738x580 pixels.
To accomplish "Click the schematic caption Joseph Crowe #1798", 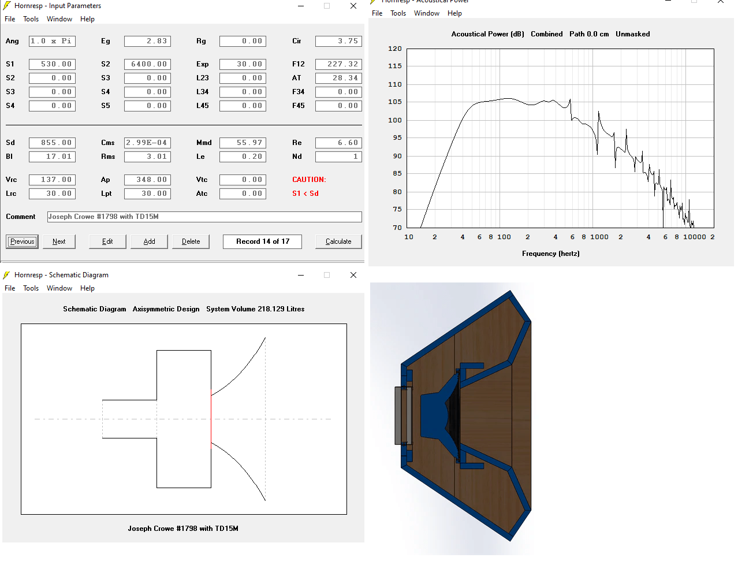I will point(183,529).
